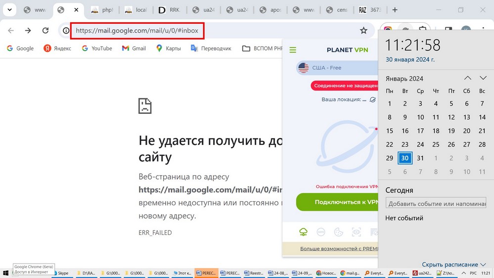
Task: Click the РУС language indicator
Action: [x=473, y=273]
